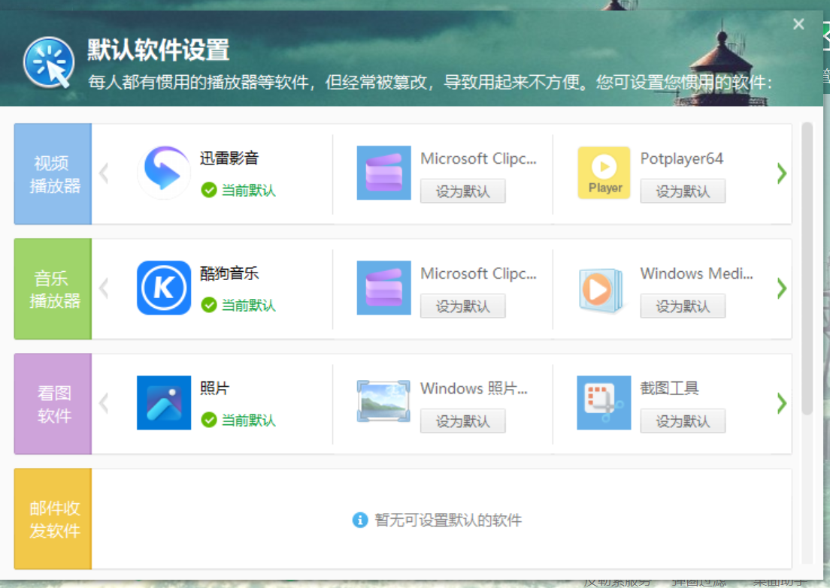
Task: Select the 看图软件 category tile
Action: [x=53, y=404]
